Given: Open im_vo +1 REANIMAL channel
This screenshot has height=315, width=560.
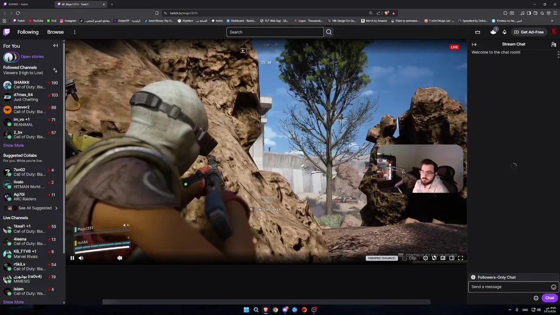Looking at the screenshot, I should (x=31, y=122).
